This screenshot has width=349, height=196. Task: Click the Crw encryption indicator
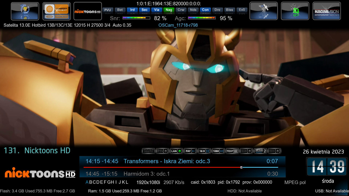(181, 10)
